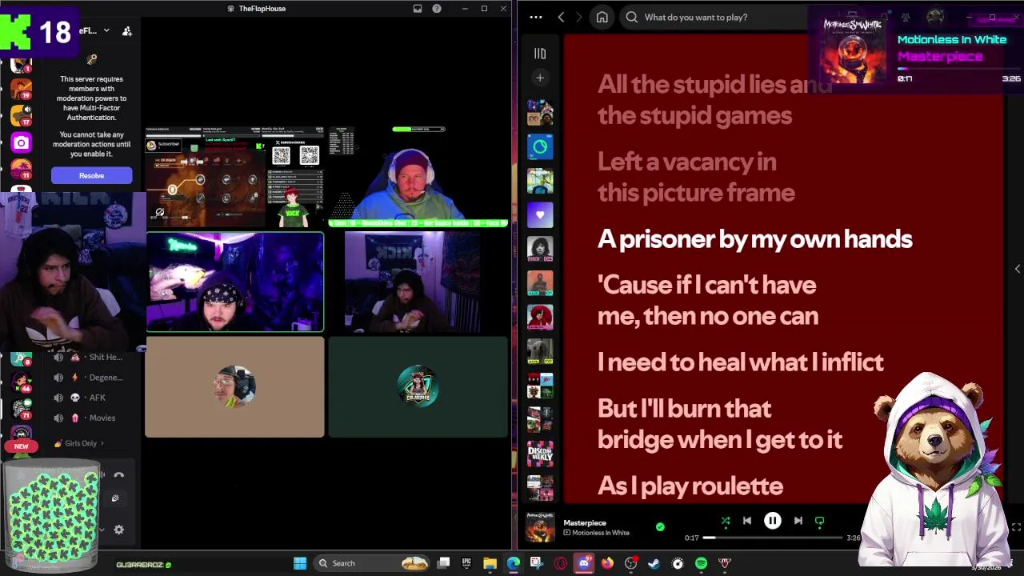Open the Discord soundboard icon in voice panel
Viewport: 1024px width, 576px height.
click(x=115, y=498)
